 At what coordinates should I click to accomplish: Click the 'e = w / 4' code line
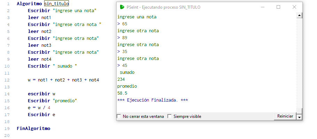39,107
